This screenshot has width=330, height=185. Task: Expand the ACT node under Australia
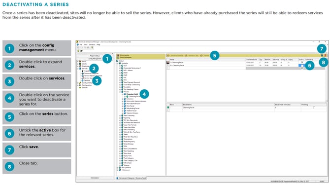(x=120, y=66)
